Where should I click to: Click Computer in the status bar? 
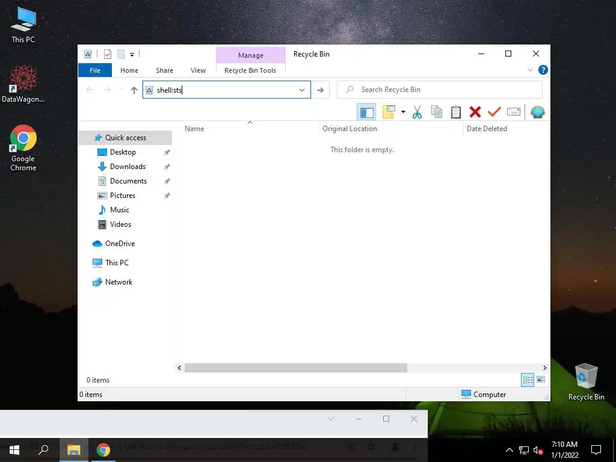click(x=484, y=395)
